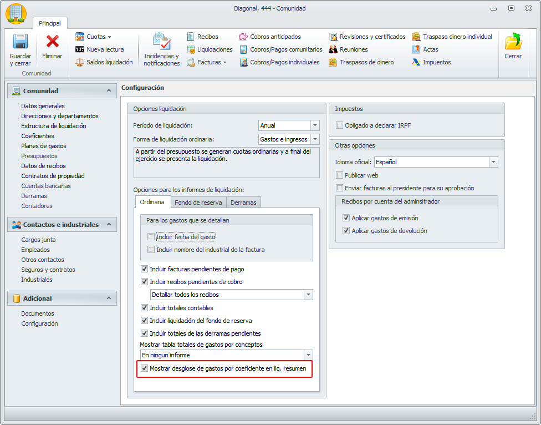
Task: Uncheck Mostrar desglose de gastos por coeficiente
Action: click(x=144, y=368)
